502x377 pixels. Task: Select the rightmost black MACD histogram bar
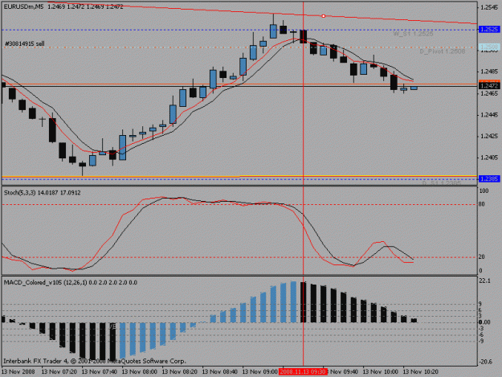click(414, 320)
